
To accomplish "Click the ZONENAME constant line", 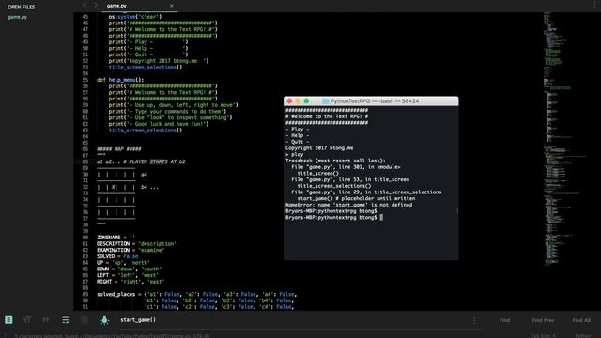I will [116, 238].
